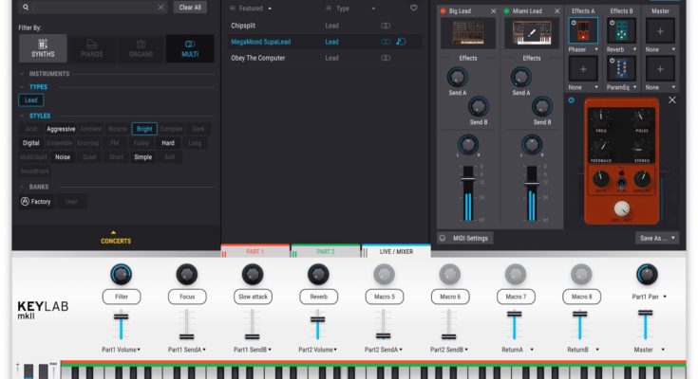Switch to the Part 1 tab

255,251
